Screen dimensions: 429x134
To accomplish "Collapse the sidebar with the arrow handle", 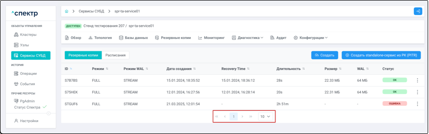I will click(x=49, y=113).
